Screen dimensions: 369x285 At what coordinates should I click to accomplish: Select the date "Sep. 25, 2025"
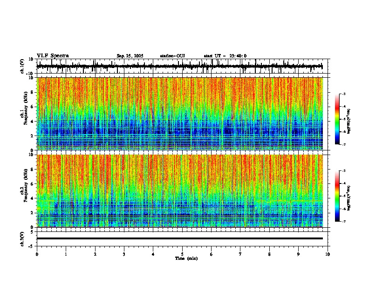(130, 56)
